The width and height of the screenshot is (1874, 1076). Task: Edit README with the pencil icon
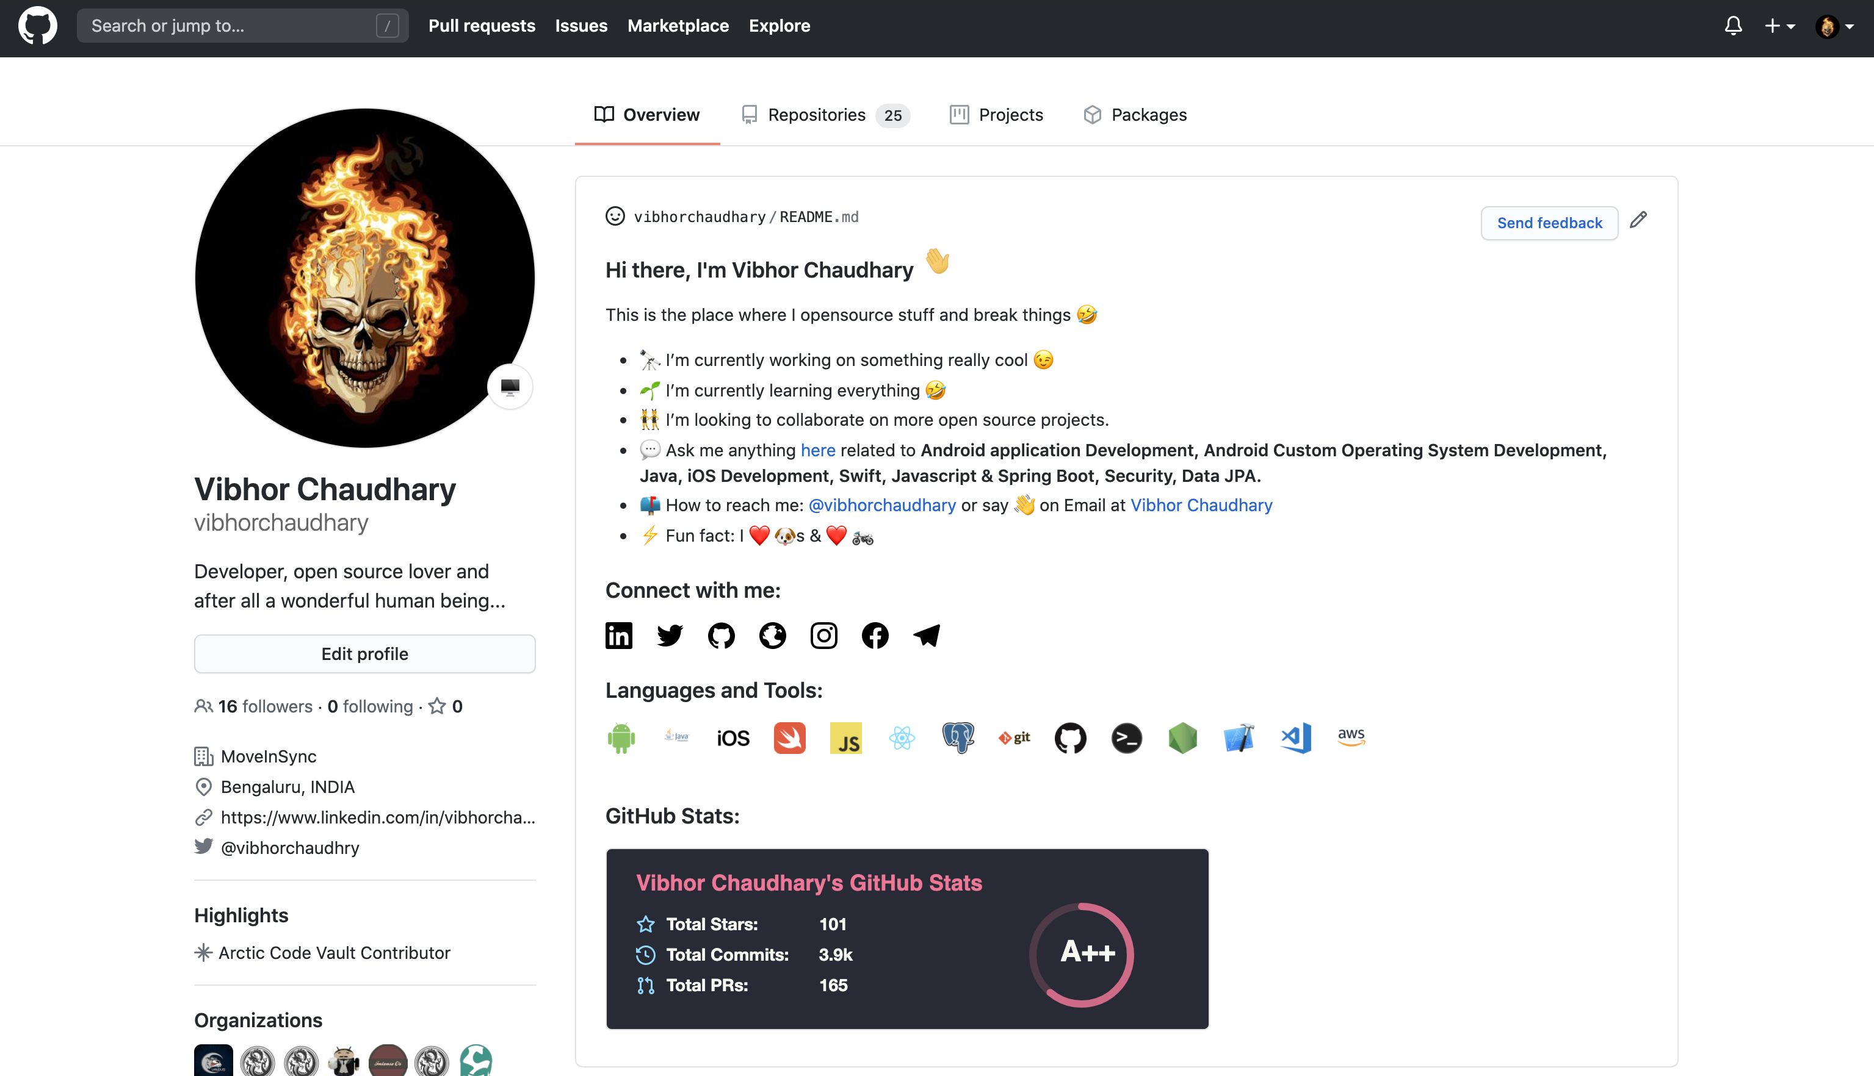(x=1638, y=220)
